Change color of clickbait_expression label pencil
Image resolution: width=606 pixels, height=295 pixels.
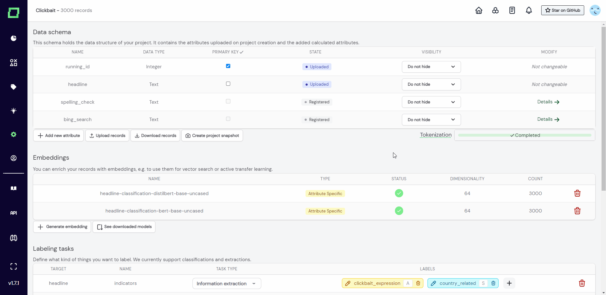click(348, 283)
